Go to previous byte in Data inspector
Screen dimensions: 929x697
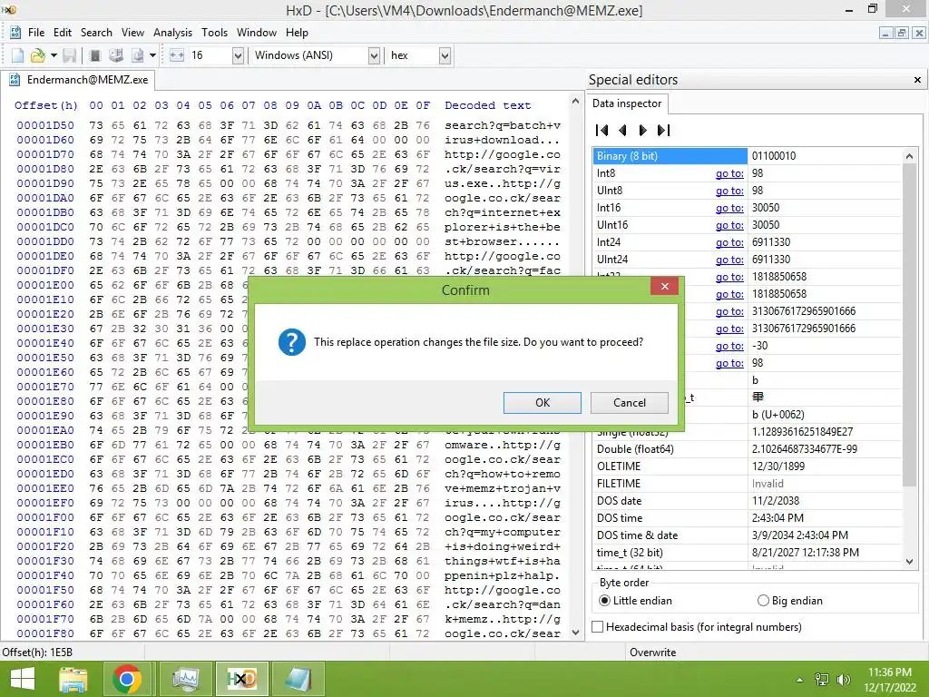point(622,130)
